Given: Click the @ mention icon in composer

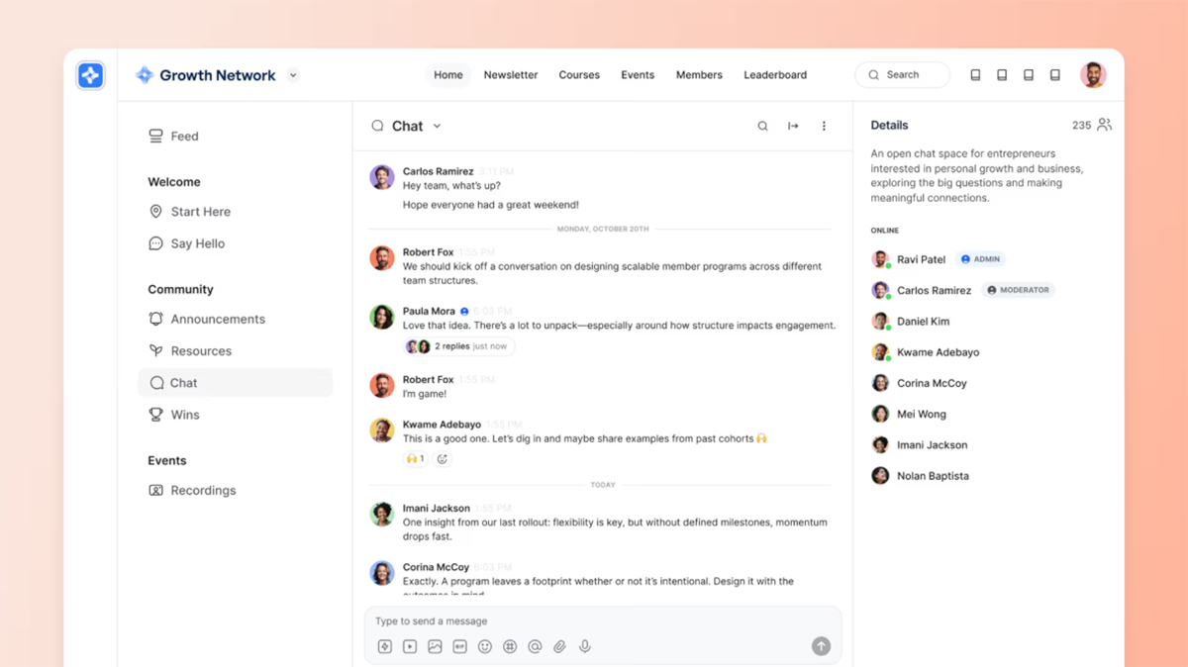Looking at the screenshot, I should pyautogui.click(x=535, y=646).
